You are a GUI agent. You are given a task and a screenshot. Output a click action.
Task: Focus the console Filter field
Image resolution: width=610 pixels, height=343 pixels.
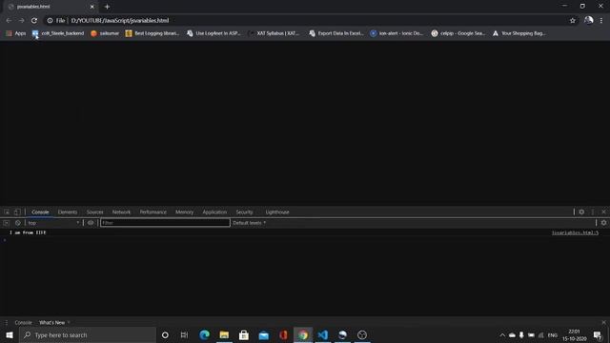(165, 223)
